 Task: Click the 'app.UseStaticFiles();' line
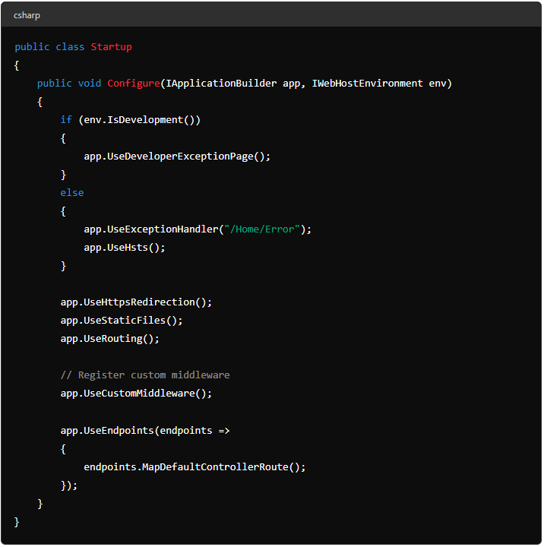coord(122,321)
